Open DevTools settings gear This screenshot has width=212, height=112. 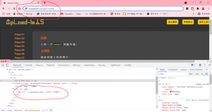click(x=200, y=65)
